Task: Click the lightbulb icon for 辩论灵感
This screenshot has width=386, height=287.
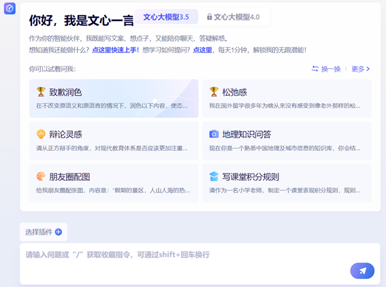Action: coord(41,134)
